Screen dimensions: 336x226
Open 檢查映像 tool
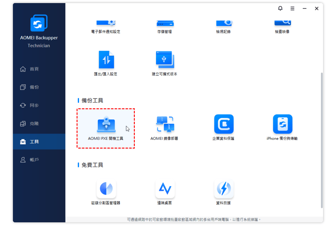[x=282, y=27]
